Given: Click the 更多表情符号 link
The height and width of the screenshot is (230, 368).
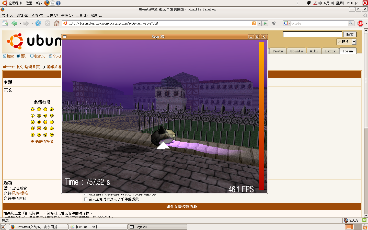Looking at the screenshot, I should click(x=42, y=142).
